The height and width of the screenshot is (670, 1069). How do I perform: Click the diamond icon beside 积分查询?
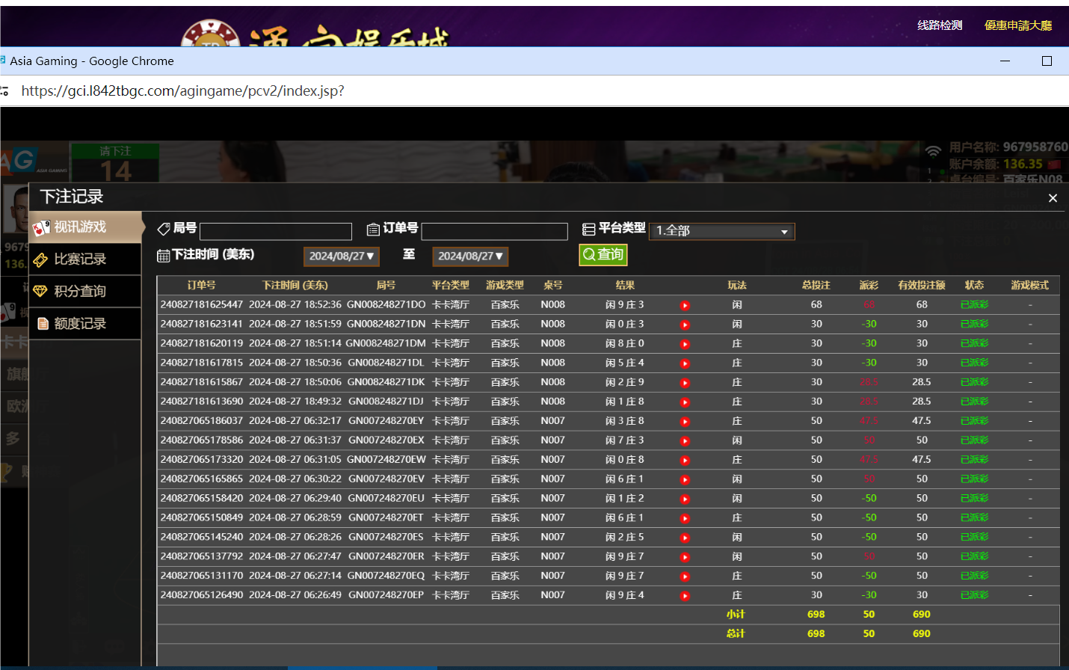41,292
